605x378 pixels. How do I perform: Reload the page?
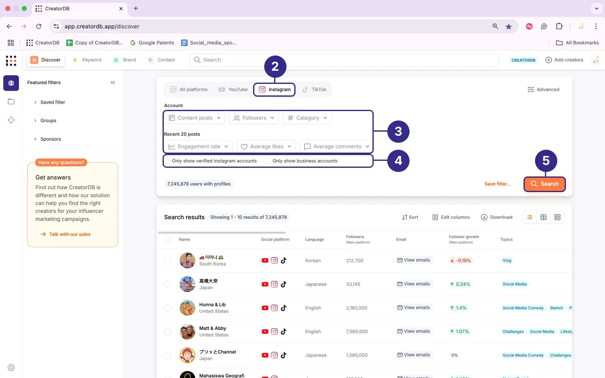coord(39,26)
